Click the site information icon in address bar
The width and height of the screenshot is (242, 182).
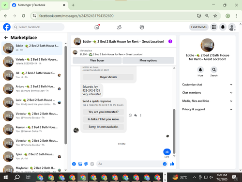[x=34, y=16]
